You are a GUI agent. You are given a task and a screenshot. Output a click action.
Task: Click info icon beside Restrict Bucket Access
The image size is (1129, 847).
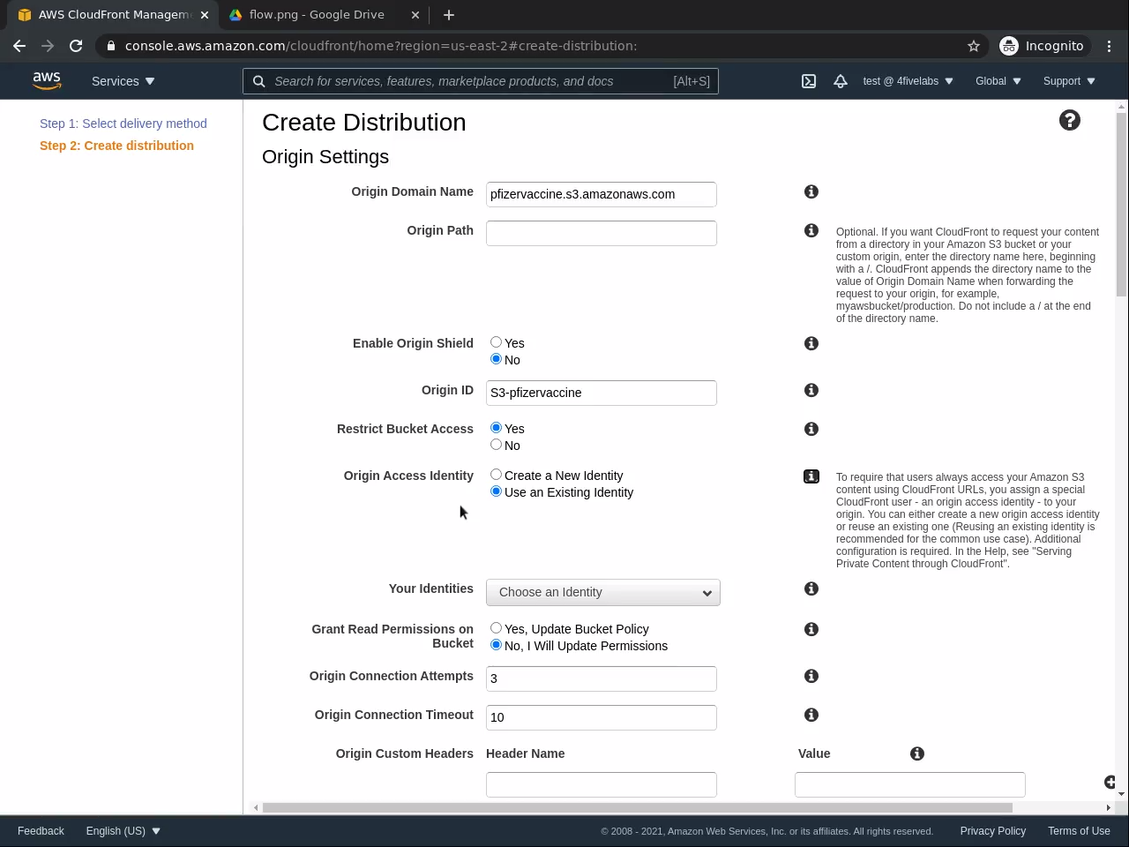pos(811,430)
